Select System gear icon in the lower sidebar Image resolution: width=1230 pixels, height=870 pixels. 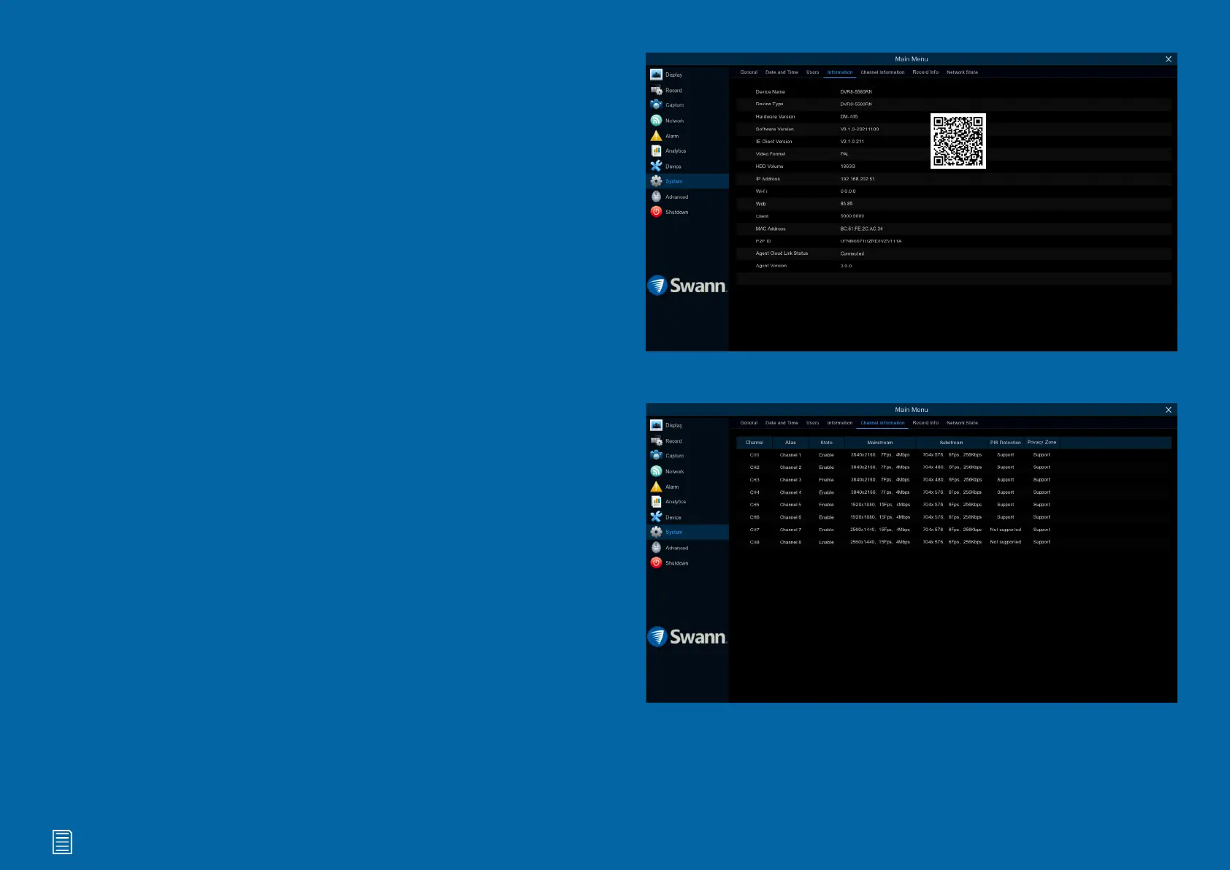(656, 533)
